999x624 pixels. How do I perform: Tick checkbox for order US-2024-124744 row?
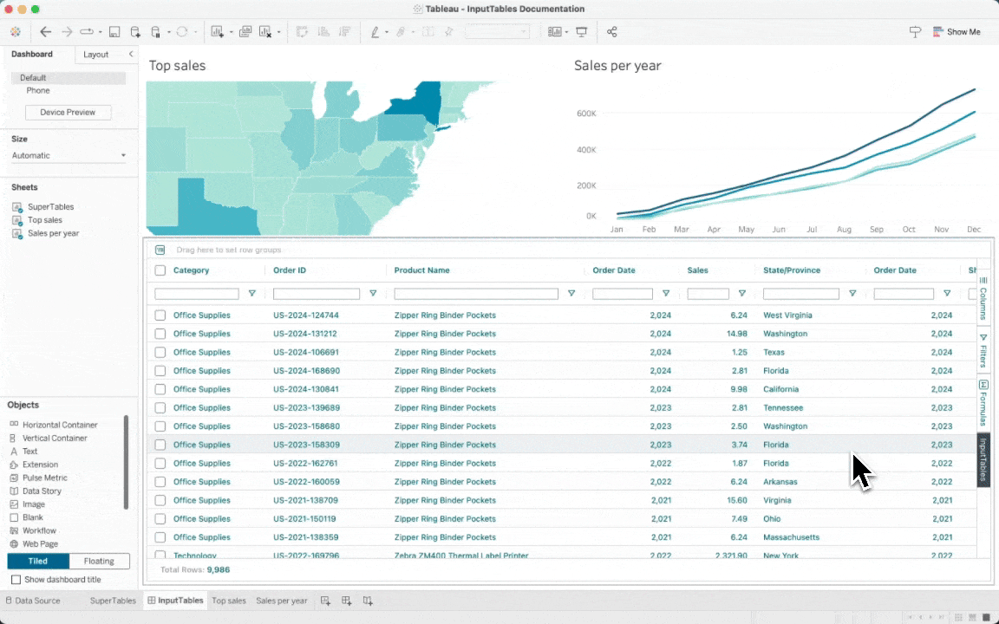click(160, 315)
